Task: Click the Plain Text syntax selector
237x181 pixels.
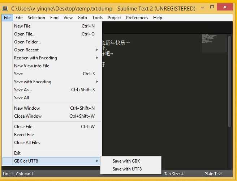Action: point(213,174)
